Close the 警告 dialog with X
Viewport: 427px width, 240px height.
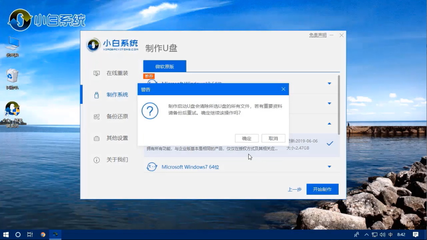pos(283,89)
